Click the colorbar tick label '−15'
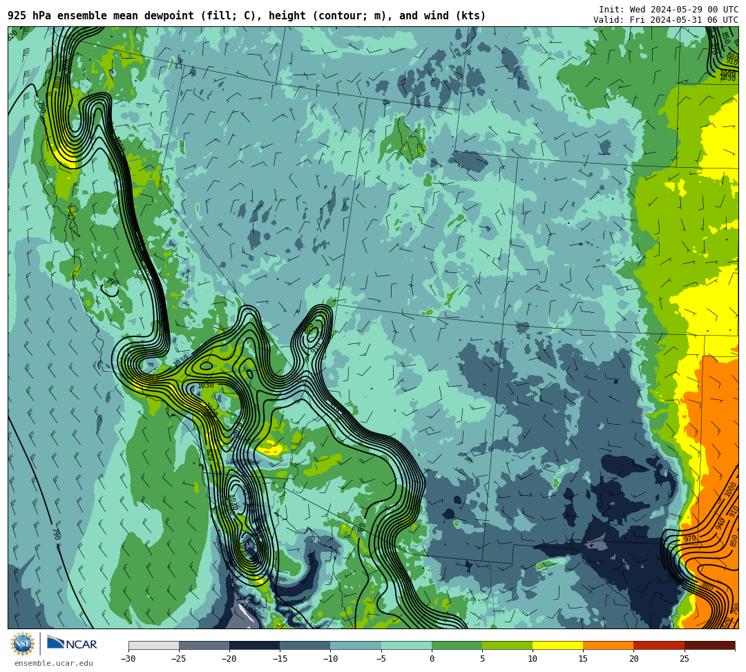The width and height of the screenshot is (746, 672). [x=280, y=659]
